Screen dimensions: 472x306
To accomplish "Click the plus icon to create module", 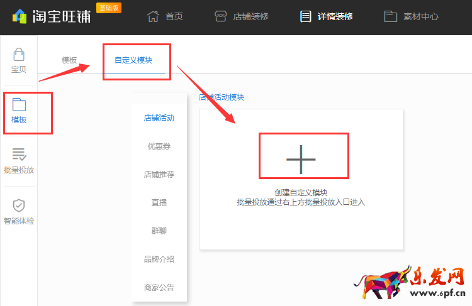I will point(301,158).
